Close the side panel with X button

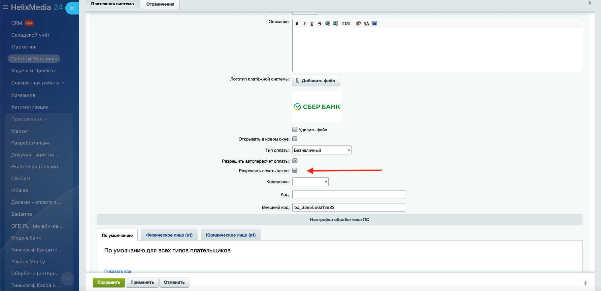(x=72, y=8)
